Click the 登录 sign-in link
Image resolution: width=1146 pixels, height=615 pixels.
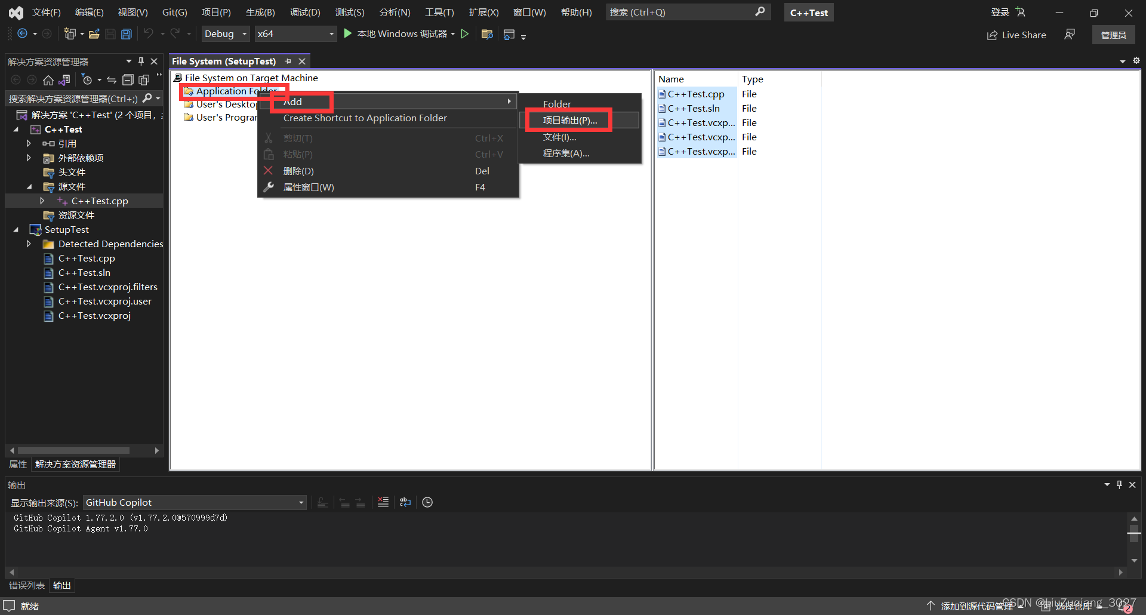tap(1000, 12)
